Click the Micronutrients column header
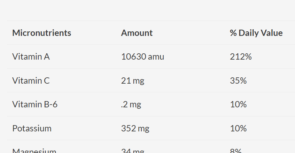The height and width of the screenshot is (153, 295). [x=41, y=33]
